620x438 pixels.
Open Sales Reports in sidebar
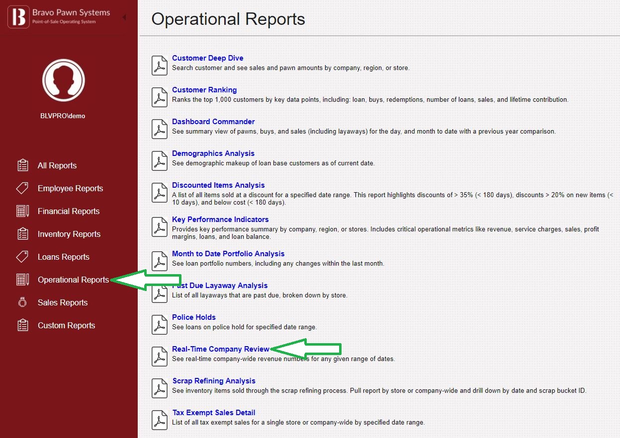tap(63, 303)
